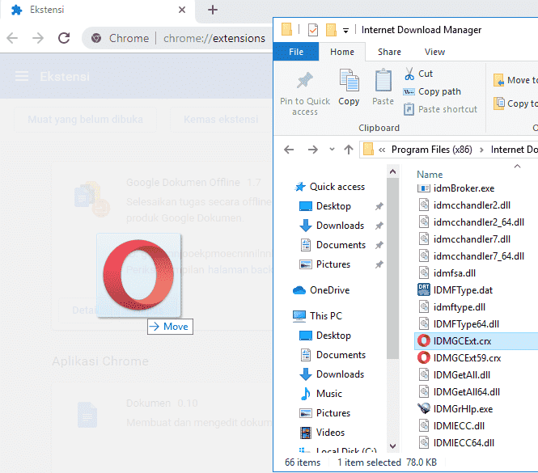Click the Chrome forward arrow button

38,38
